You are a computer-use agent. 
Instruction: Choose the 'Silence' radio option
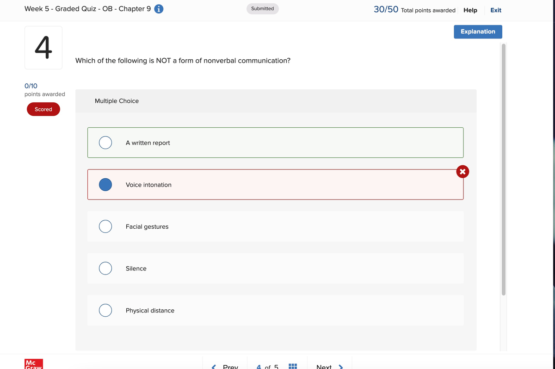(105, 269)
